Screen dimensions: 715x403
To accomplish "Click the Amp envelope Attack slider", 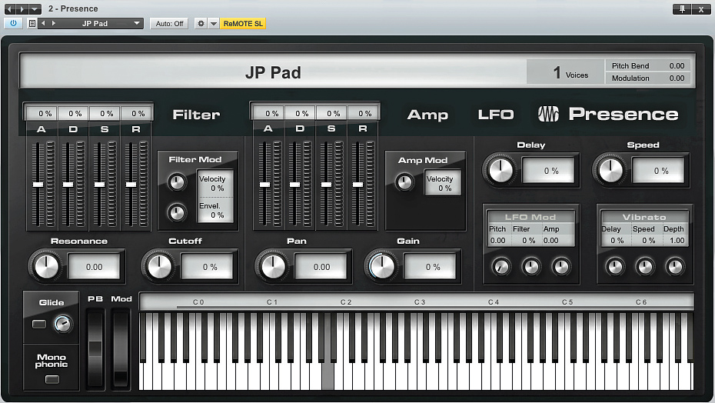I will [265, 184].
